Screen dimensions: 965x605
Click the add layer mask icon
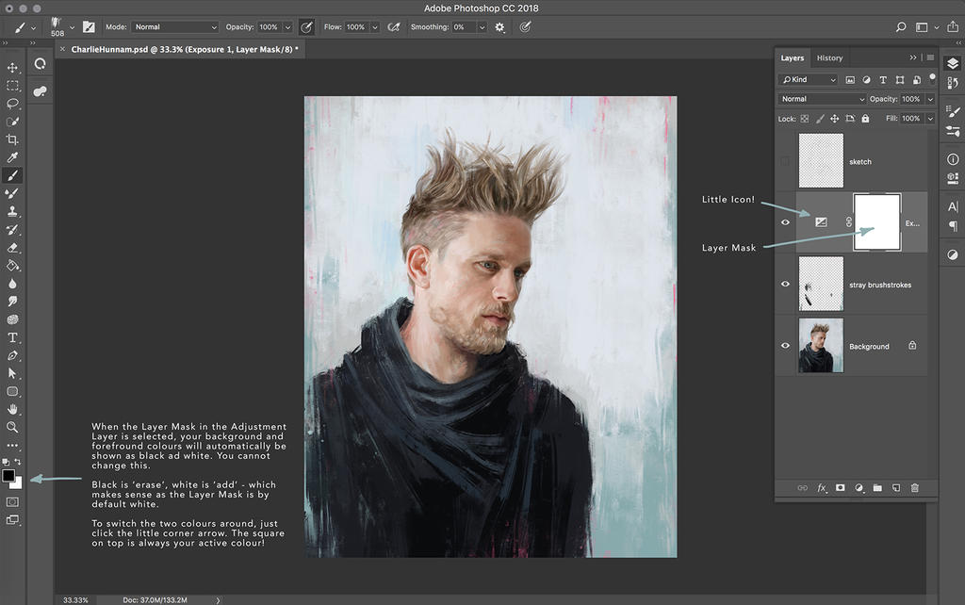tap(840, 488)
